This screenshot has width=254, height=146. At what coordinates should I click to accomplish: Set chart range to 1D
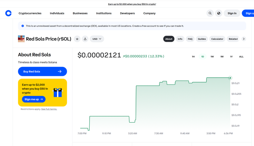202,56
